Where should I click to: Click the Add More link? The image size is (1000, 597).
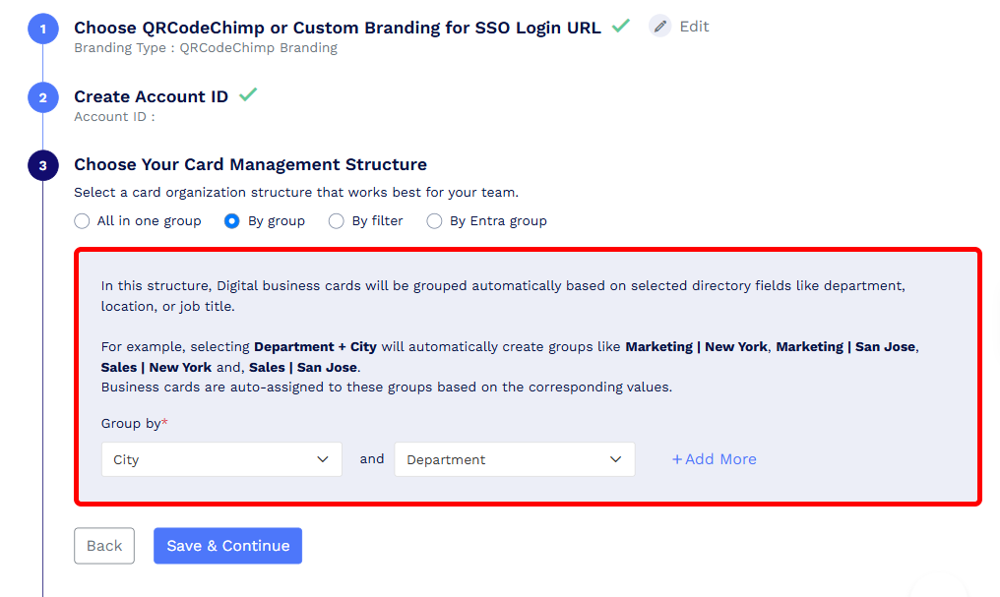point(715,459)
